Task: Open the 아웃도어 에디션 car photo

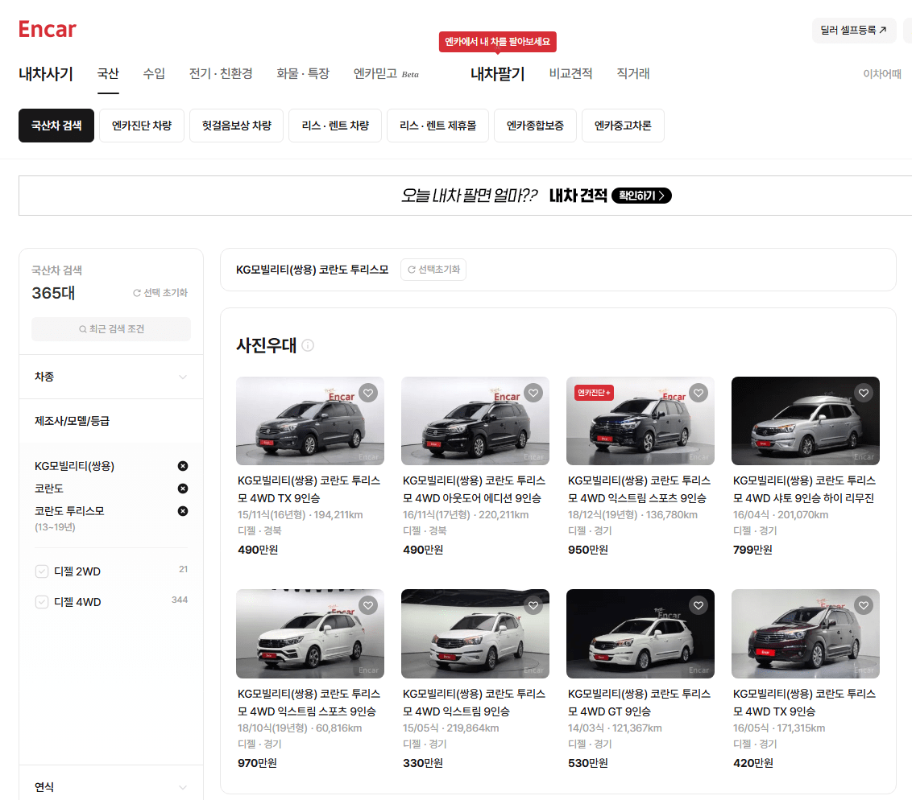Action: point(475,421)
